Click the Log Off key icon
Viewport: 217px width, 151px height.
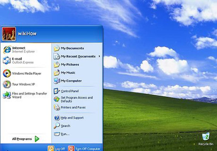click(x=51, y=148)
